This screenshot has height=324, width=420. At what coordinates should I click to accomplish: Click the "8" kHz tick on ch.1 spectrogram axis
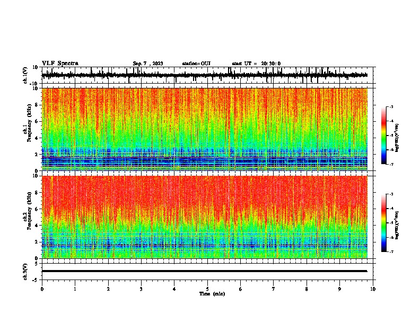[x=37, y=105]
